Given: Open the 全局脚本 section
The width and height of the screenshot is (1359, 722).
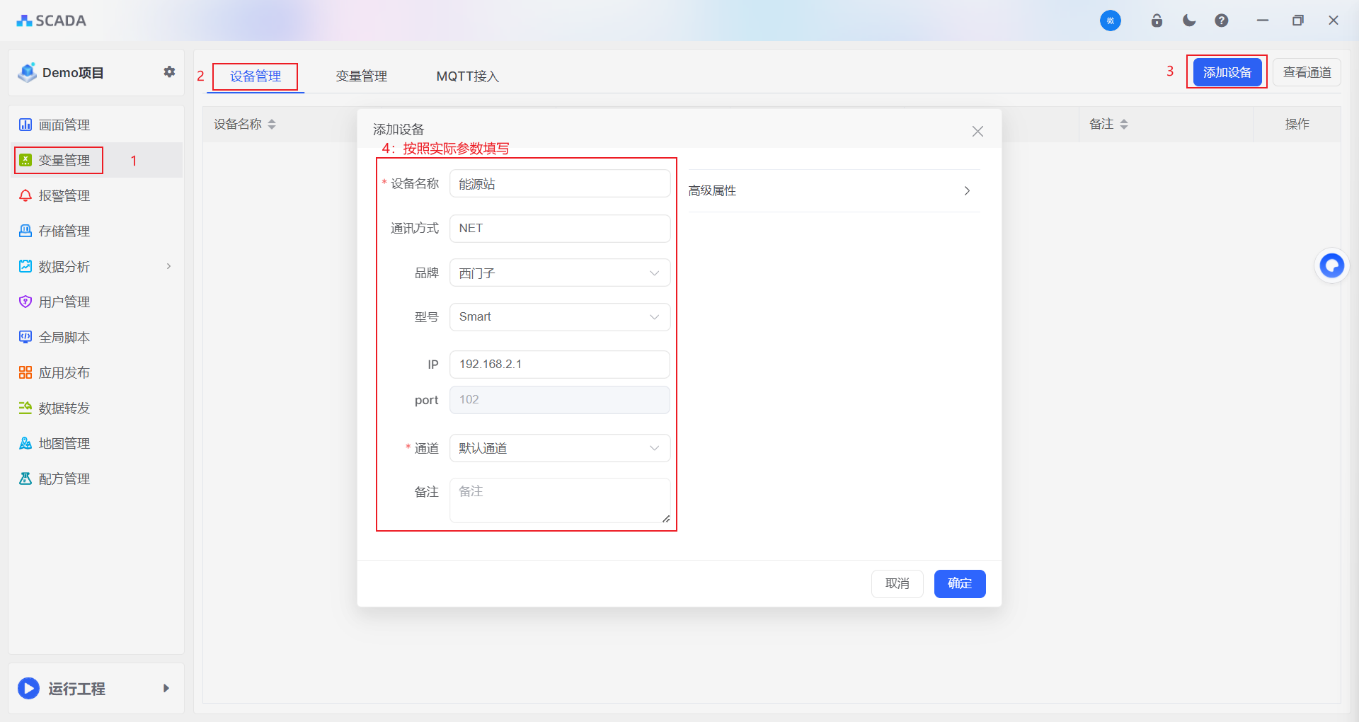Looking at the screenshot, I should click(x=25, y=337).
